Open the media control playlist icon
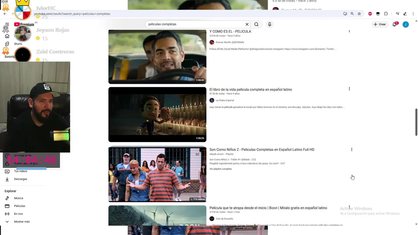This screenshot has height=235, width=418. click(x=397, y=14)
